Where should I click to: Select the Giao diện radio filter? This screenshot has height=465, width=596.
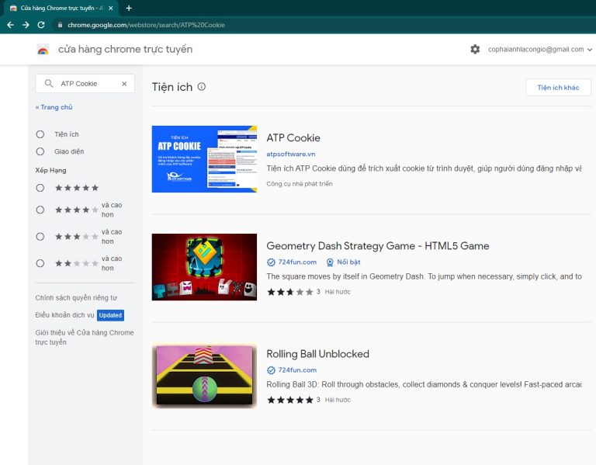pyautogui.click(x=40, y=151)
